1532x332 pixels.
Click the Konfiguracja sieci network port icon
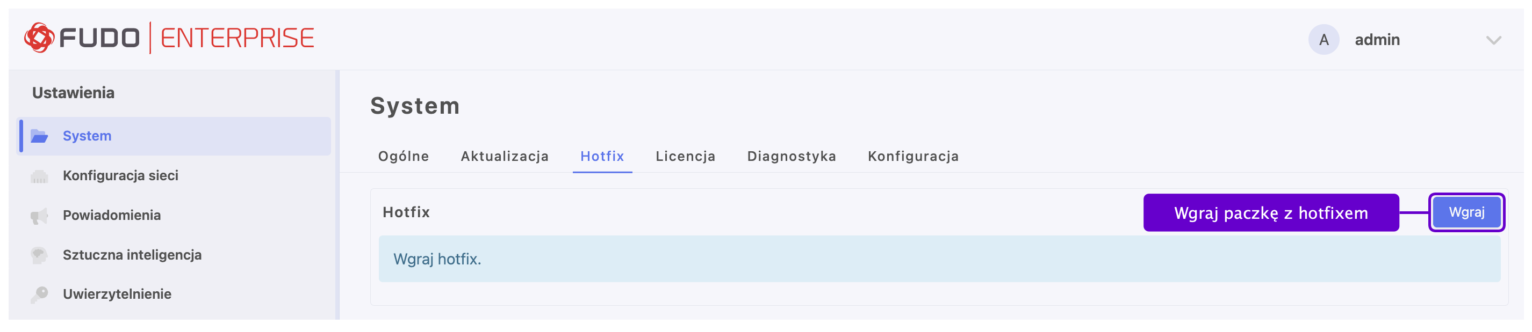click(39, 176)
